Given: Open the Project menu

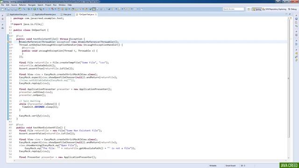Looking at the screenshot, I should [48, 5].
